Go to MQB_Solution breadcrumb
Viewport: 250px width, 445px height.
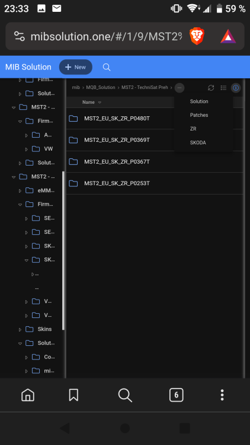coord(101,87)
